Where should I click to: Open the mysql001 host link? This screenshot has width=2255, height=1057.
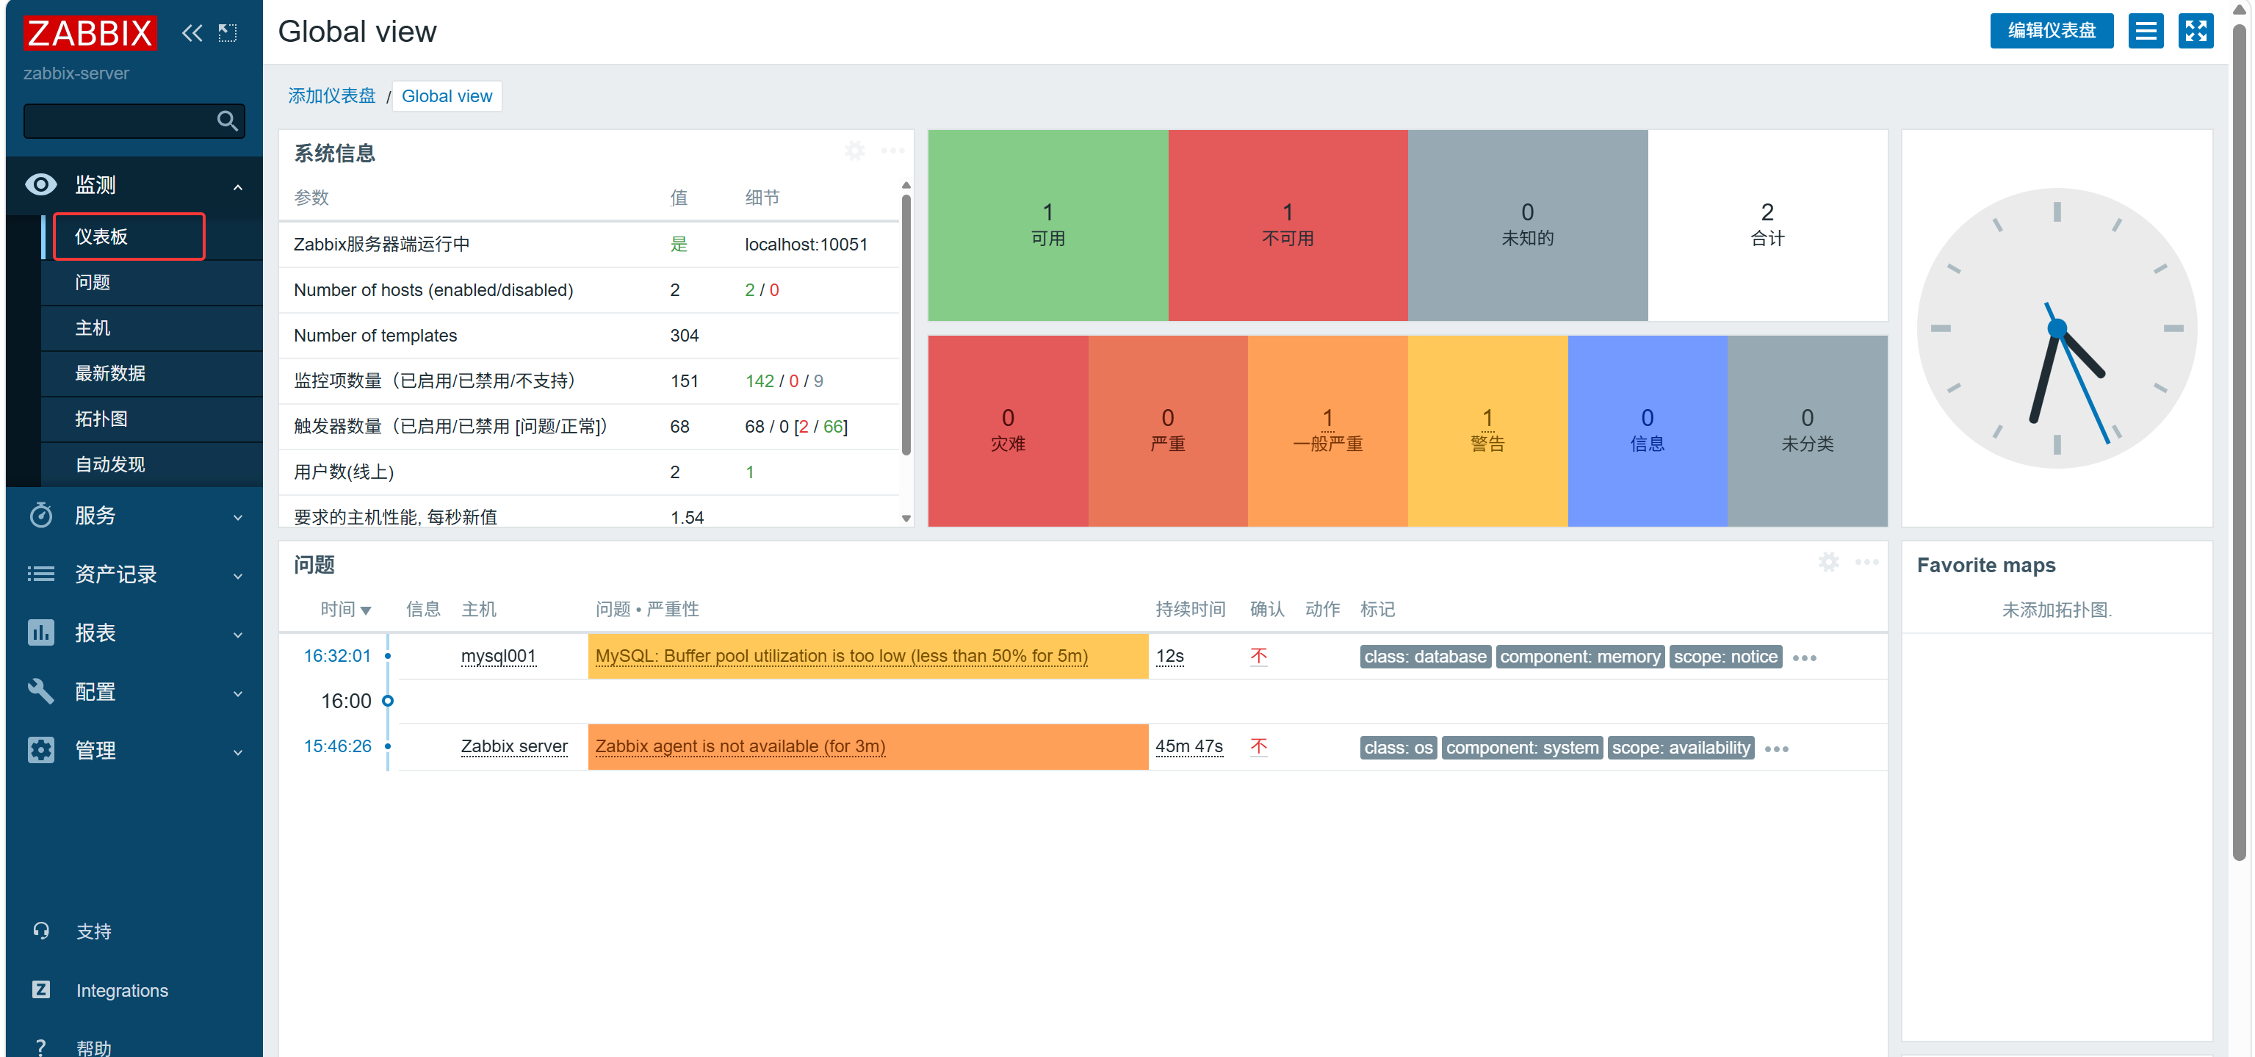[x=498, y=656]
